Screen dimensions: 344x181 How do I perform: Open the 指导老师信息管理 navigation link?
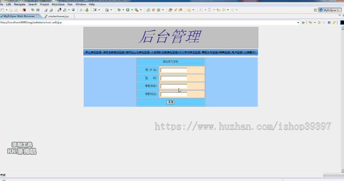point(114,53)
